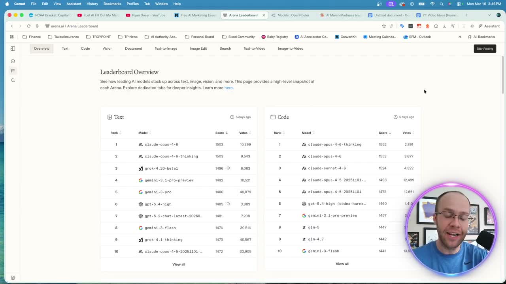Click the document icon at the sidebar bottom
506x284 pixels.
tap(13, 278)
